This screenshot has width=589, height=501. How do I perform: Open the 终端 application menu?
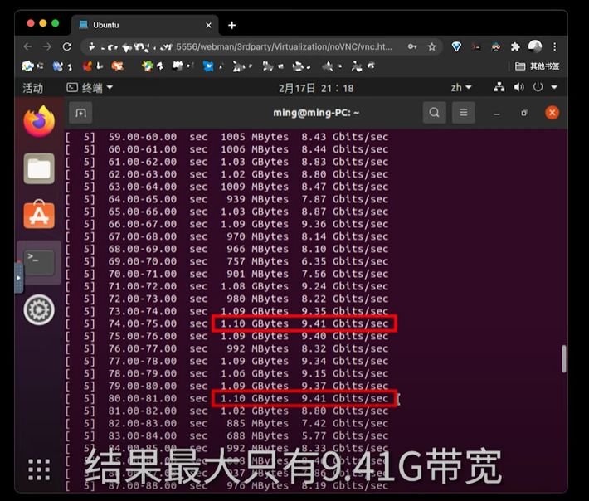[90, 88]
